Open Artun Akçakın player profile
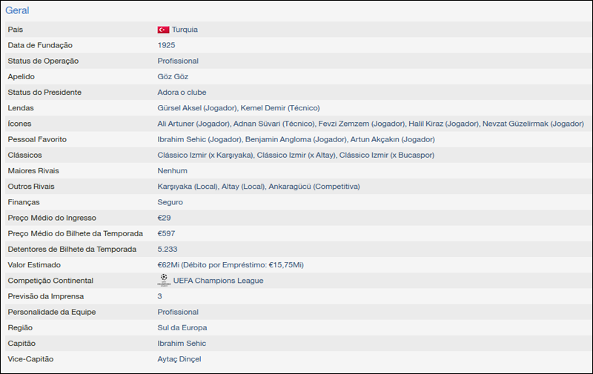The width and height of the screenshot is (593, 374). point(392,139)
